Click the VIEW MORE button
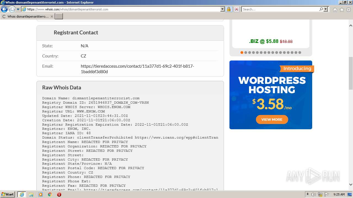Screen dimensions: 353x198 click(272, 120)
